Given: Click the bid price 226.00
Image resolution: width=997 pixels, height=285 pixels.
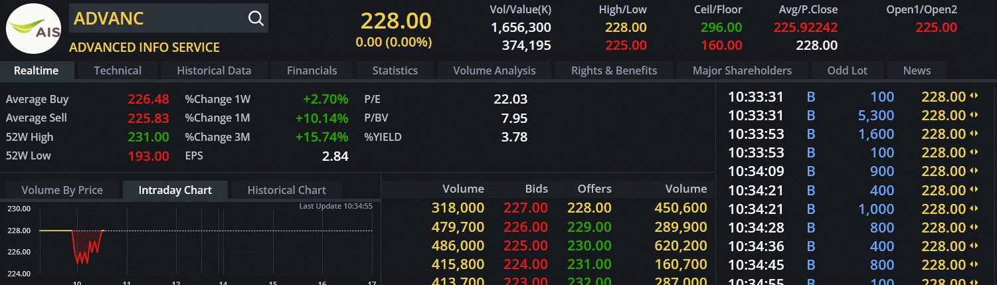Looking at the screenshot, I should pyautogui.click(x=525, y=227).
